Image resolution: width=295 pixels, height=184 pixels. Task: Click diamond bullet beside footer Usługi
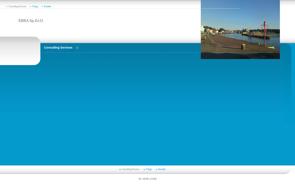[144, 169]
